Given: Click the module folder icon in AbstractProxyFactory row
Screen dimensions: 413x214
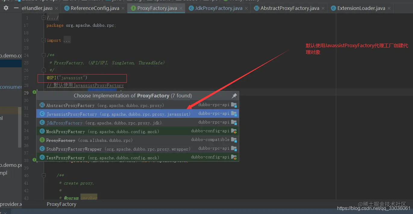Looking at the screenshot, I should pyautogui.click(x=234, y=105).
